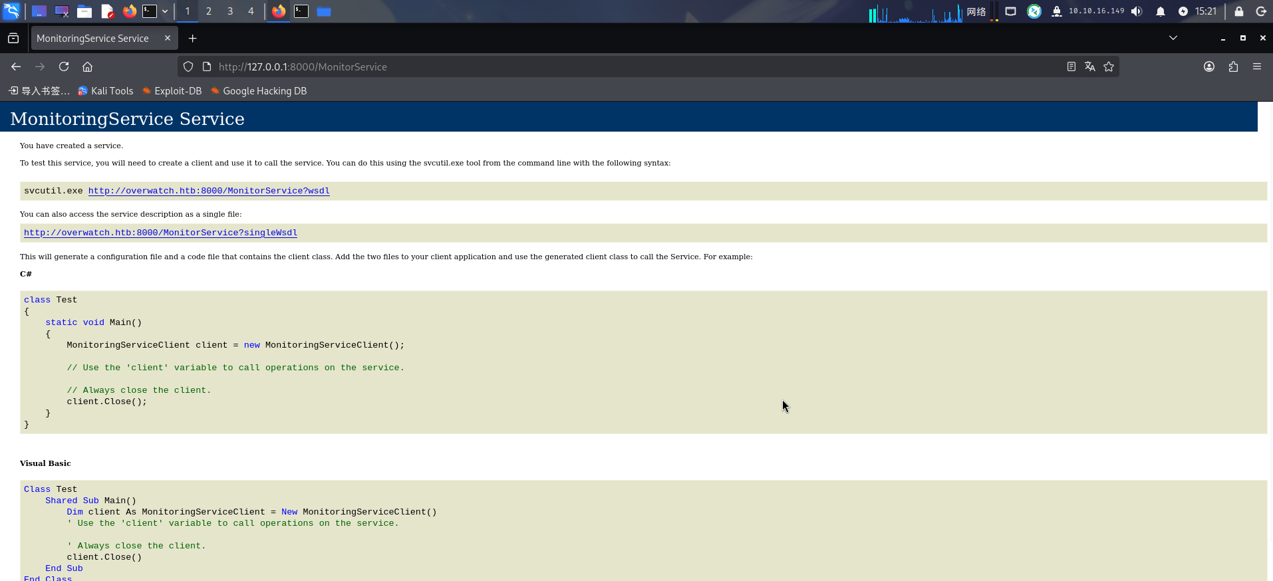Image resolution: width=1273 pixels, height=581 pixels.
Task: Click the Visual Basic heading label
Action: point(45,463)
